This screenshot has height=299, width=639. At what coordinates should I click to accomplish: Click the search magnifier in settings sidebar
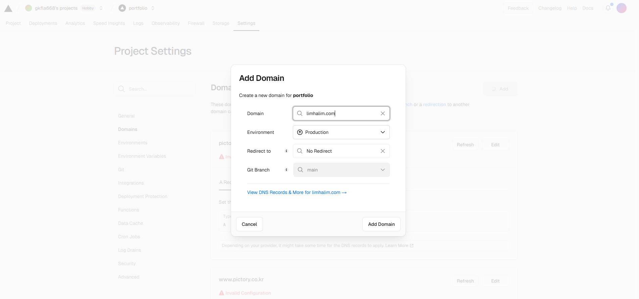coord(122,89)
